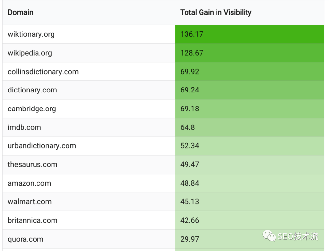Viewport: 329px width, 251px height.
Task: Click the WeChat logo icon in the watermark
Action: pos(269,236)
